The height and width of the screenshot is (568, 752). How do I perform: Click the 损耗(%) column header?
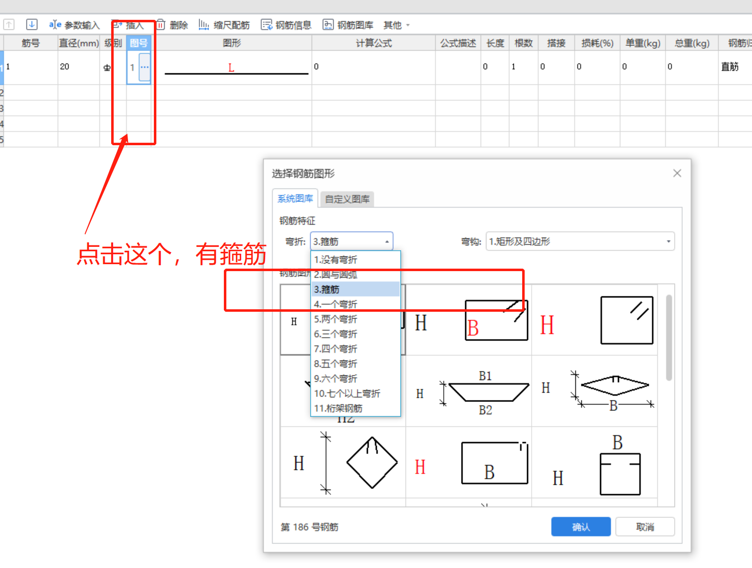point(598,43)
